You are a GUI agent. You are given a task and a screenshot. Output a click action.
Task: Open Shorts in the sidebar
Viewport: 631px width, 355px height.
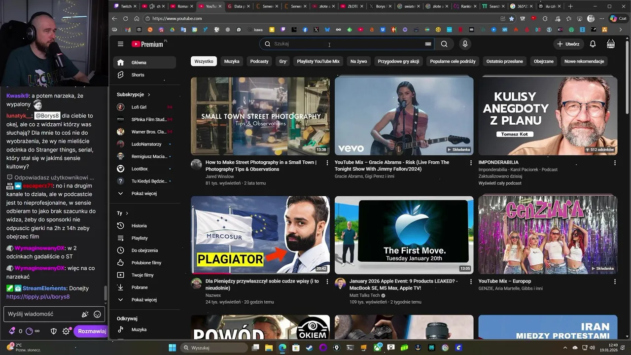point(145,75)
